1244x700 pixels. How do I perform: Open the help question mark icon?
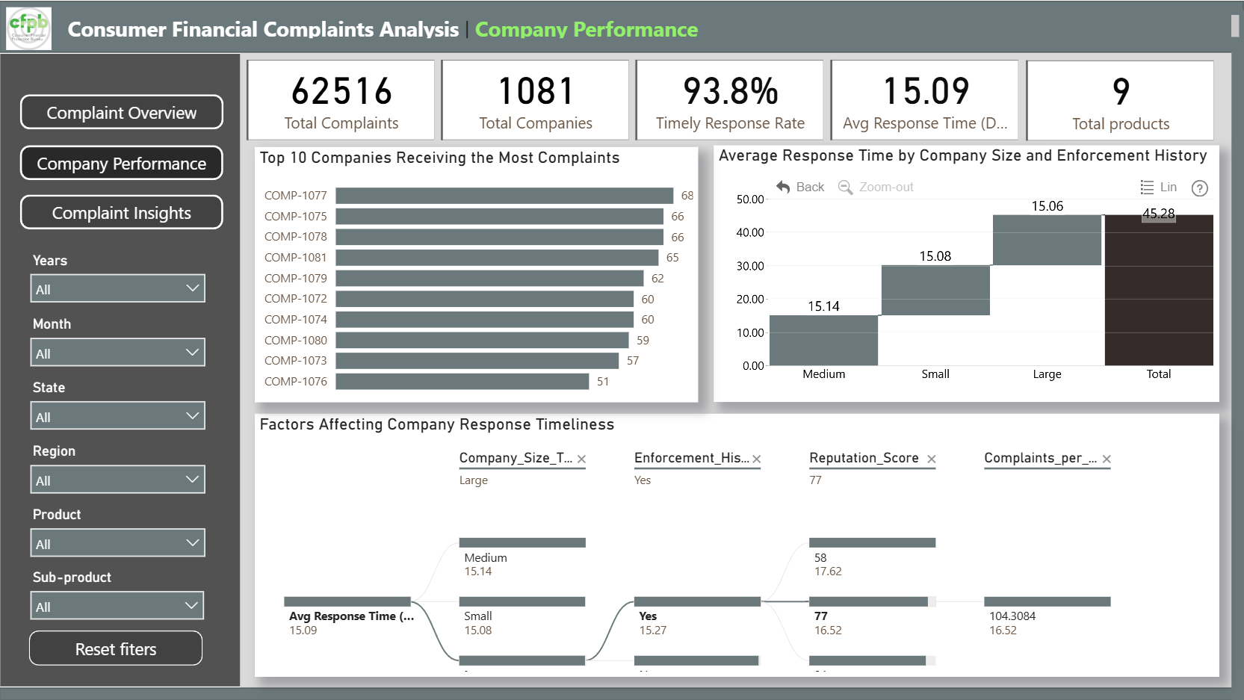click(x=1200, y=188)
